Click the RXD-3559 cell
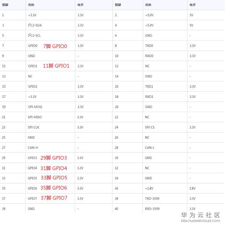The image size is (225, 226). click(x=152, y=209)
